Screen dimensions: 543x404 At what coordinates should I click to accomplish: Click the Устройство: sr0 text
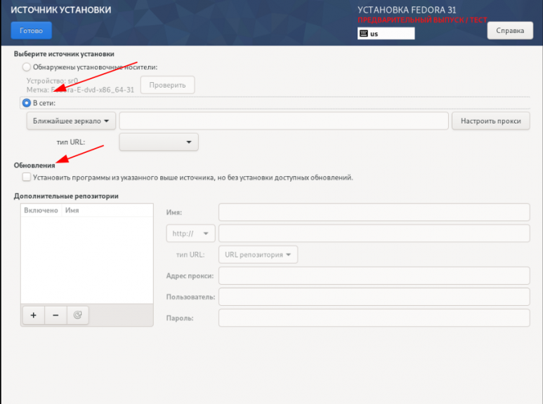pos(52,81)
